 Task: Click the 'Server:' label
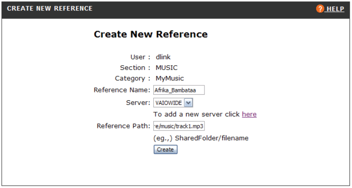tap(138, 102)
